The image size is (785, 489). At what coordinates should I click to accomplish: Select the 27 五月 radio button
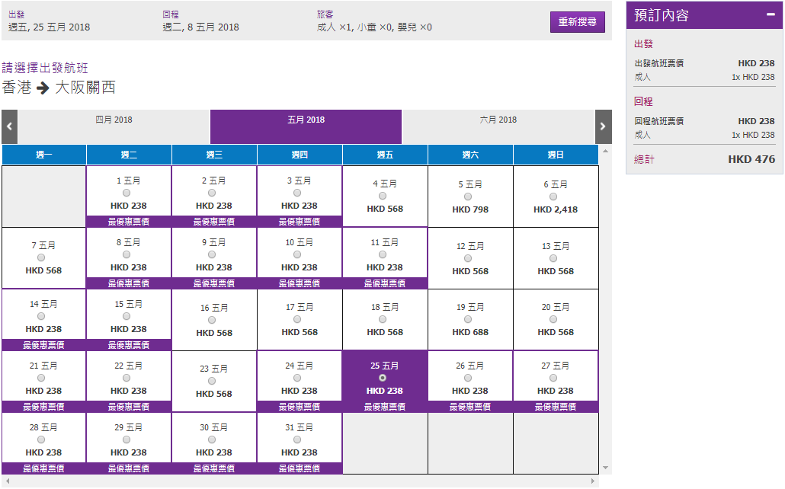553,378
